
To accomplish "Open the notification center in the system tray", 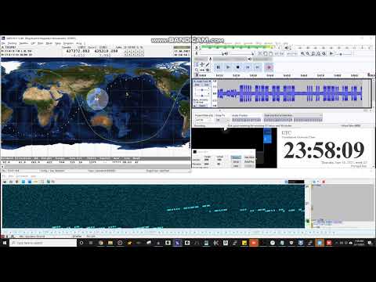I will point(370,243).
